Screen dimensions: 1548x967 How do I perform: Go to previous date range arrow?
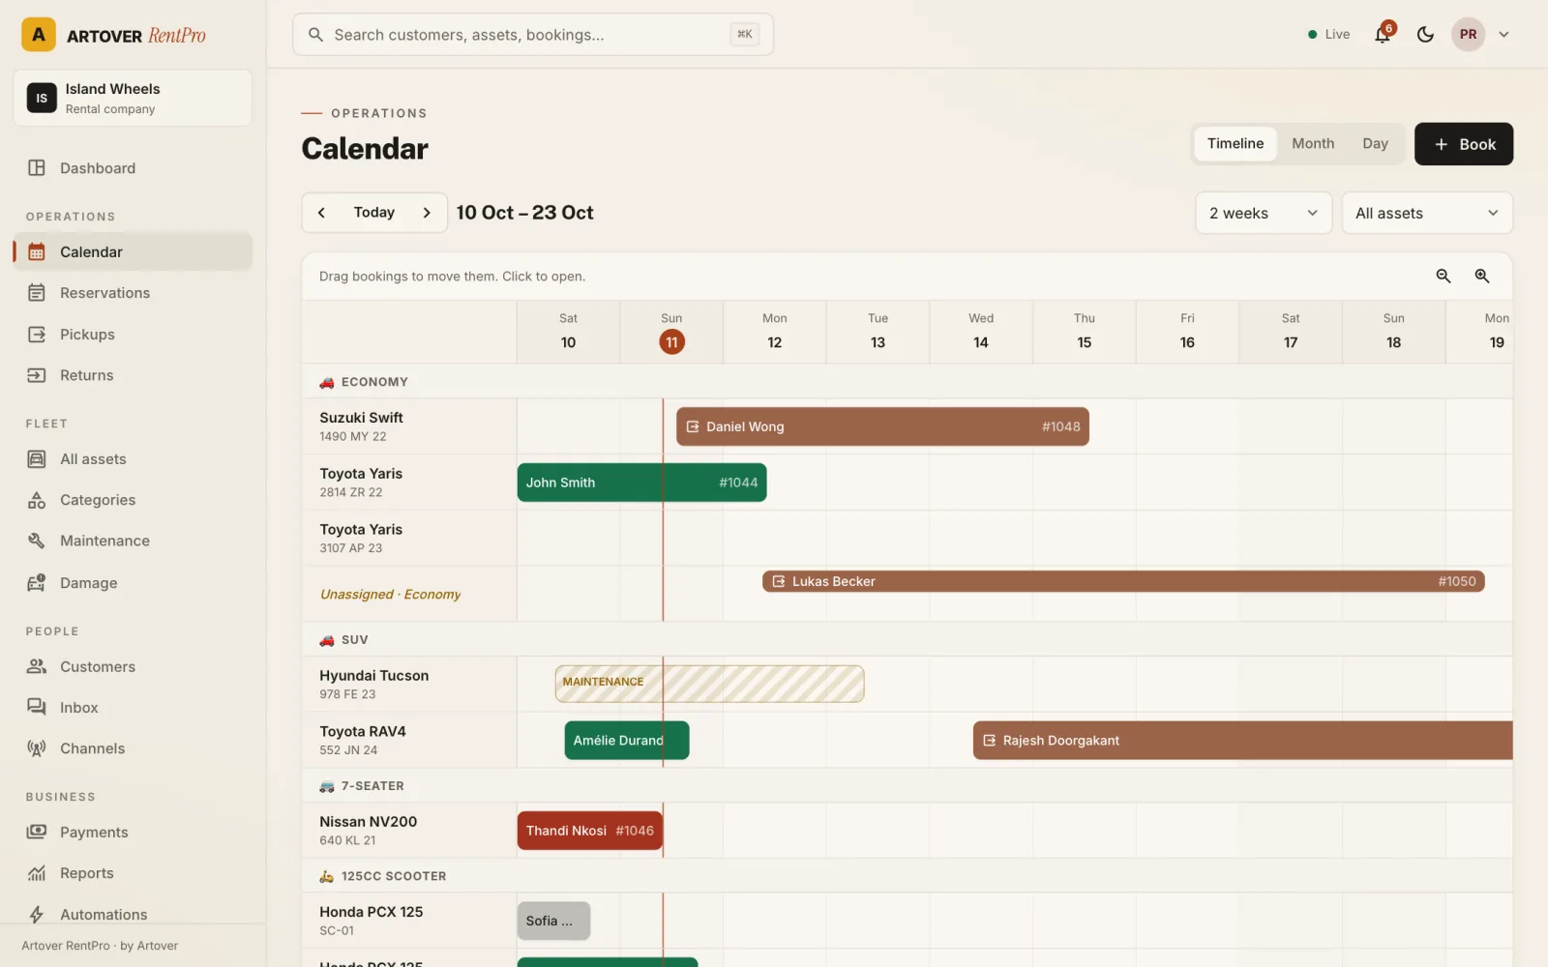tap(321, 213)
